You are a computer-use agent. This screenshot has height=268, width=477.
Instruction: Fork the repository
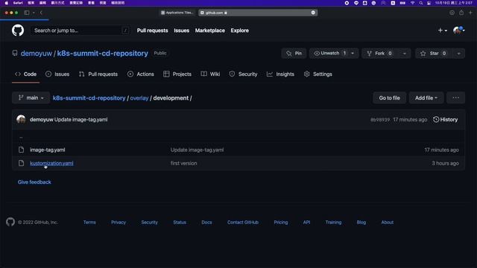(379, 53)
